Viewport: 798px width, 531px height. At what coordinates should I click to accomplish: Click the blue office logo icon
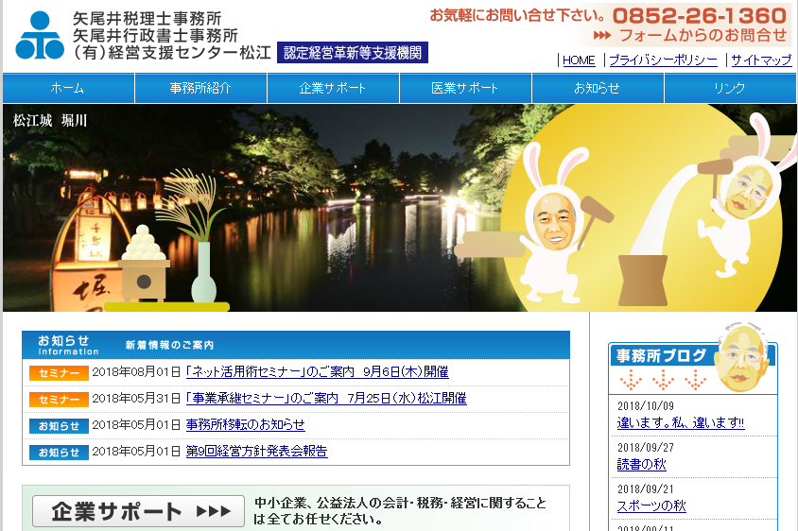click(40, 35)
